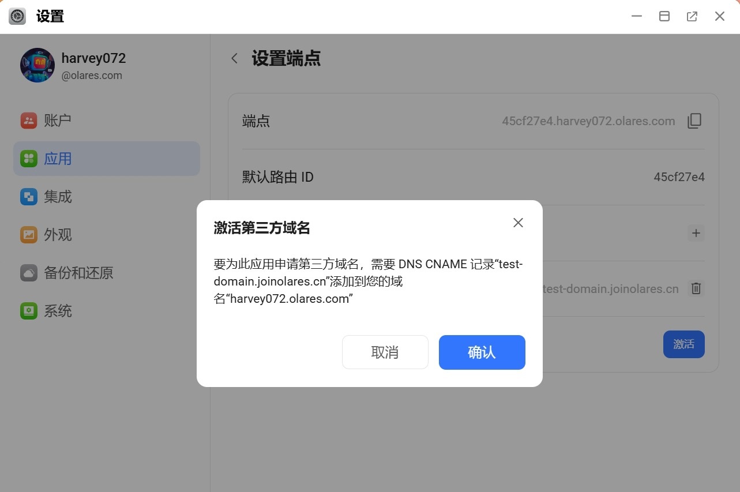Open the System settings section

pos(58,311)
